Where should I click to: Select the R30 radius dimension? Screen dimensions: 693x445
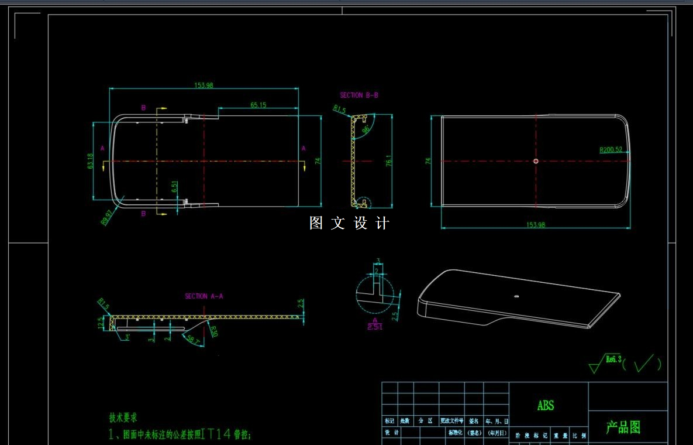(x=213, y=331)
